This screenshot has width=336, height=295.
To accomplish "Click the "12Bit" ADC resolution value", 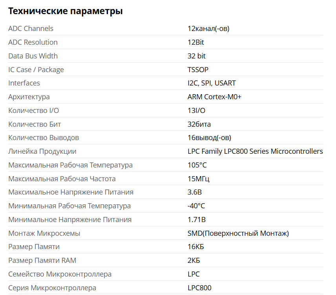I will tap(196, 42).
